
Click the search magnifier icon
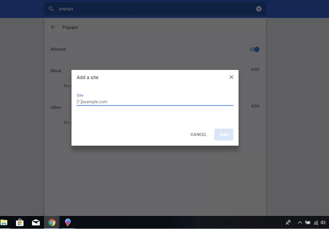point(51,8)
